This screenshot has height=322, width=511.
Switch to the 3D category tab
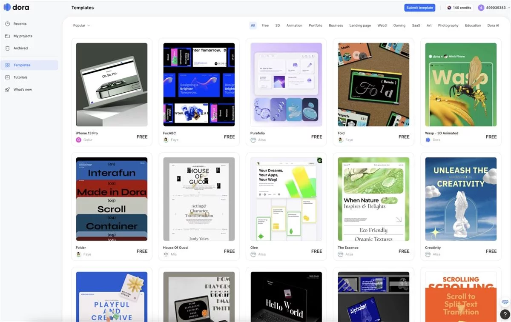pyautogui.click(x=277, y=26)
